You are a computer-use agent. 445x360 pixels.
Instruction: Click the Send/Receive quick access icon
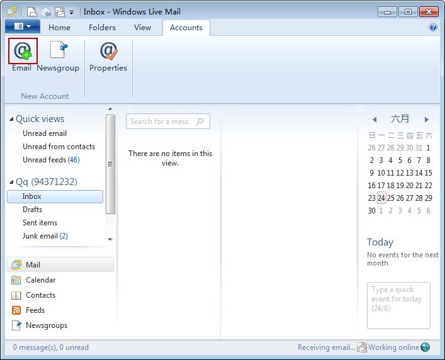click(60, 12)
